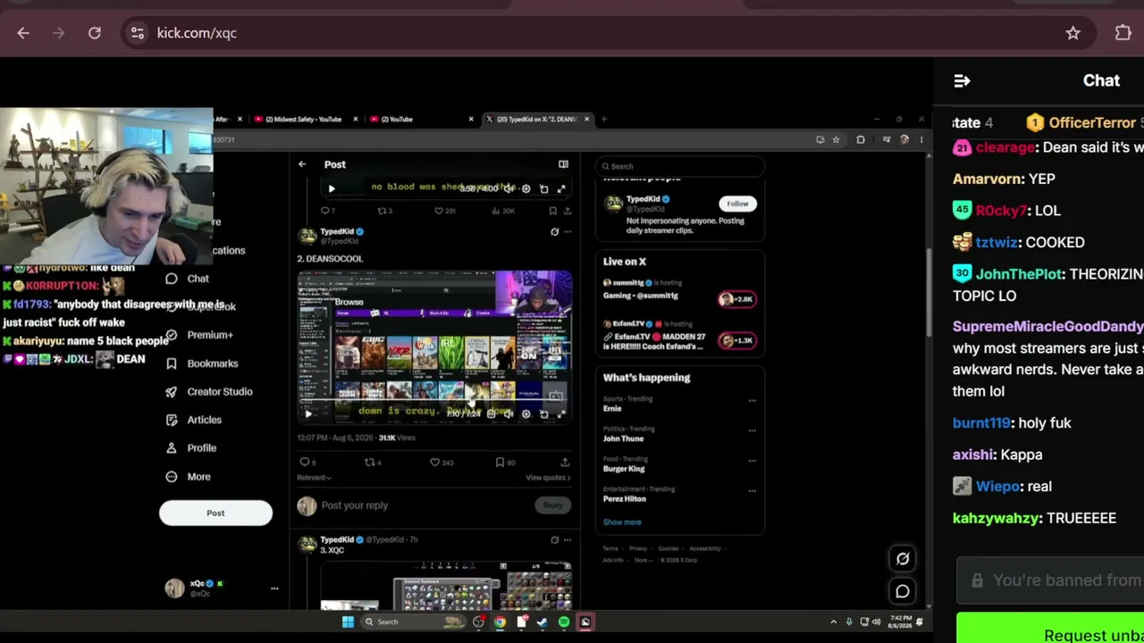Image resolution: width=1144 pixels, height=643 pixels.
Task: Reload the kick.com/xqc page
Action: tap(95, 33)
